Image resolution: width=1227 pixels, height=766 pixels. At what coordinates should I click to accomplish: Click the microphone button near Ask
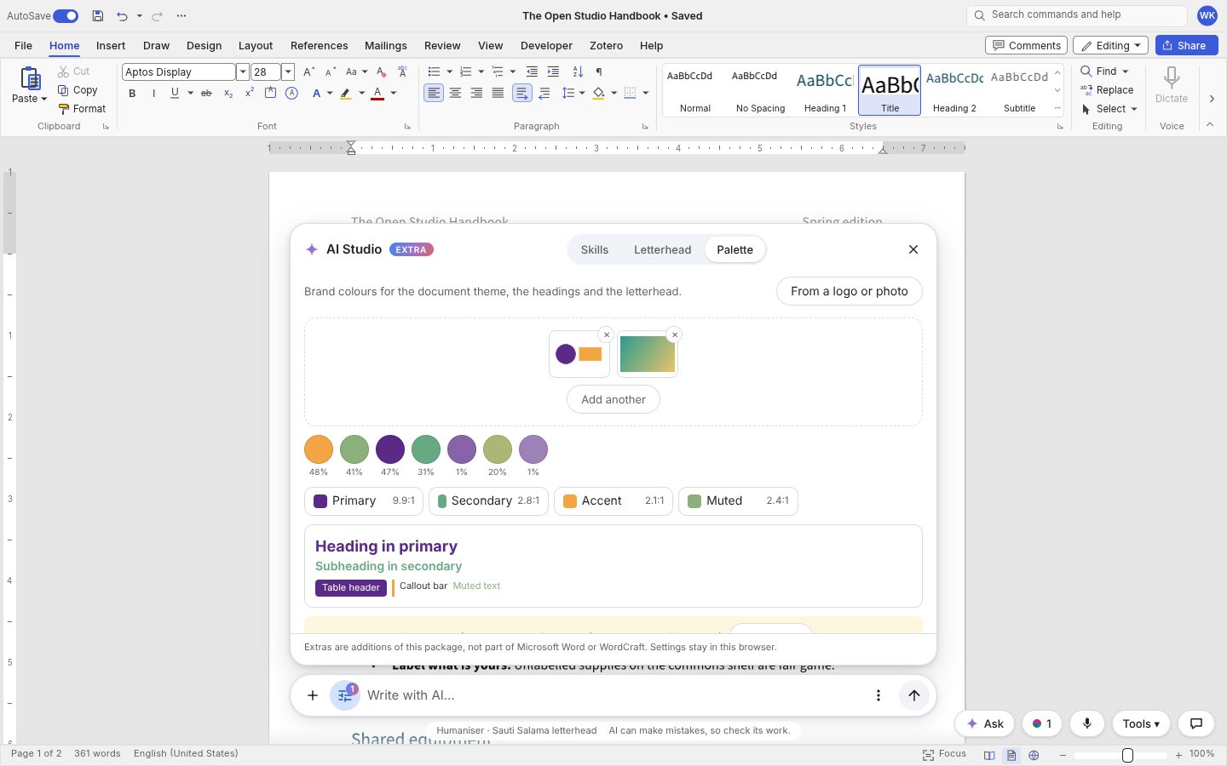click(1087, 723)
